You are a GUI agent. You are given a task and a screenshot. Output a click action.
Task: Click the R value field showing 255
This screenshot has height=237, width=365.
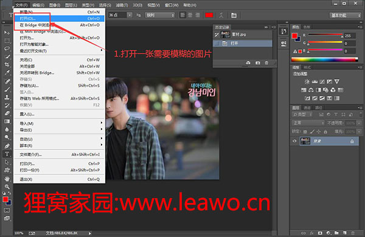[x=350, y=36]
